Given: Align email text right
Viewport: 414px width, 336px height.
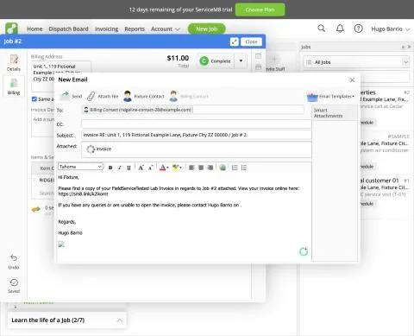Looking at the screenshot, I should [210, 168].
